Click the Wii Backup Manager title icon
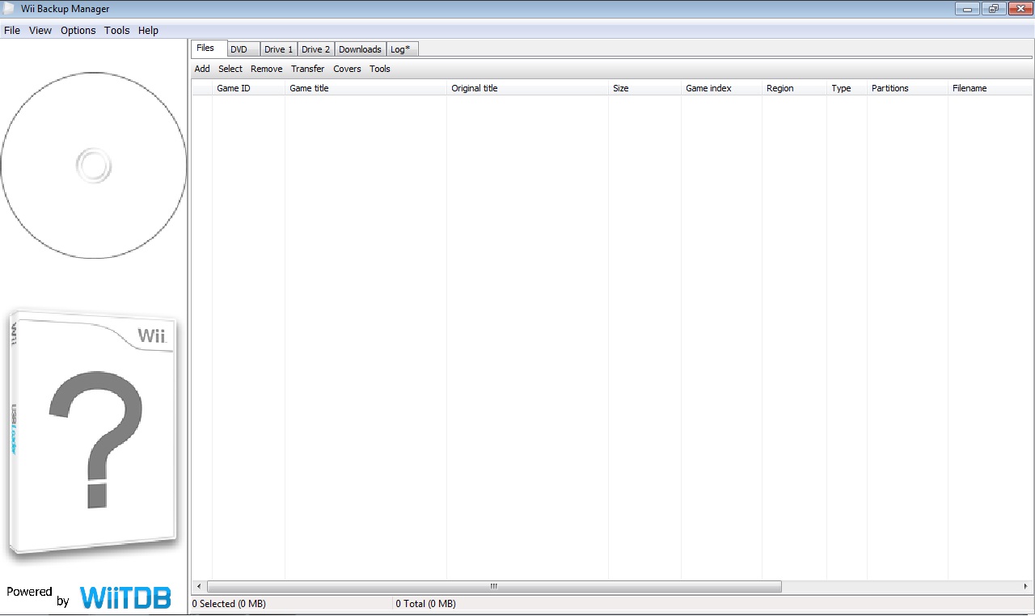The height and width of the screenshot is (616, 1035). [10, 9]
